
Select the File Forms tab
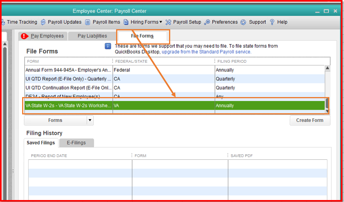click(x=142, y=36)
